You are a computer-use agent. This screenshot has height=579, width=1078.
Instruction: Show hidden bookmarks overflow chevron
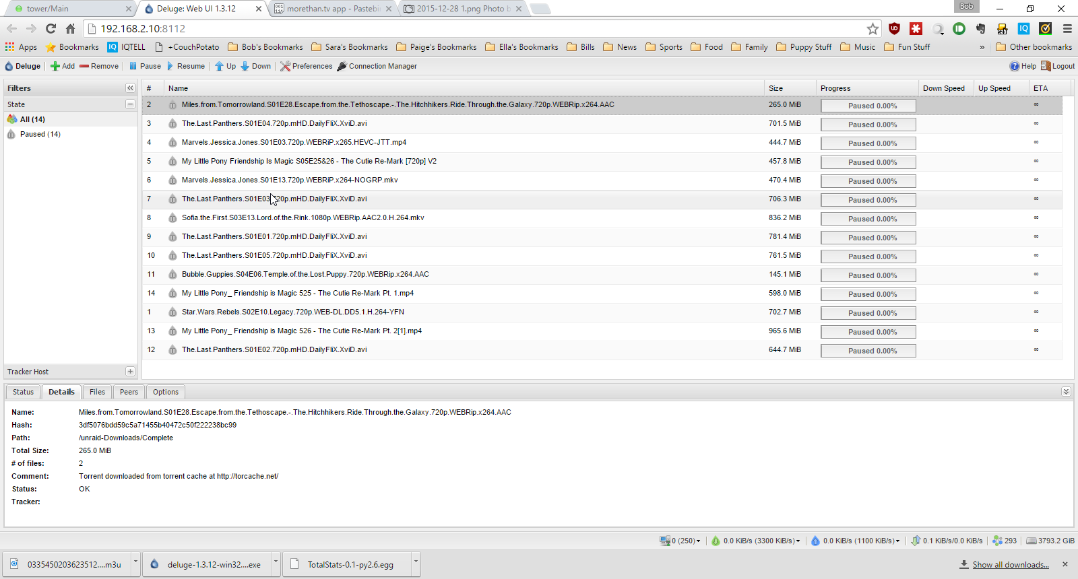pos(982,47)
